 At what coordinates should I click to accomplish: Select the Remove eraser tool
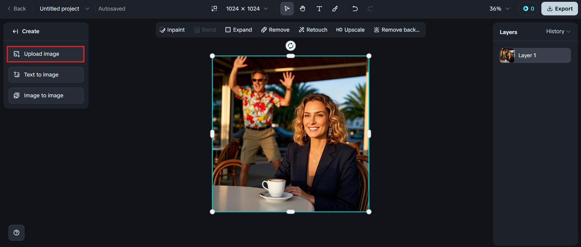275,30
